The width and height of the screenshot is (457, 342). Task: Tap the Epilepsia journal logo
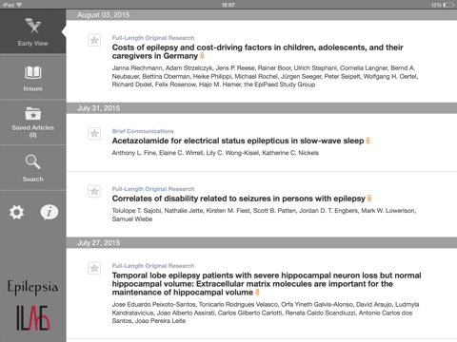(32, 287)
